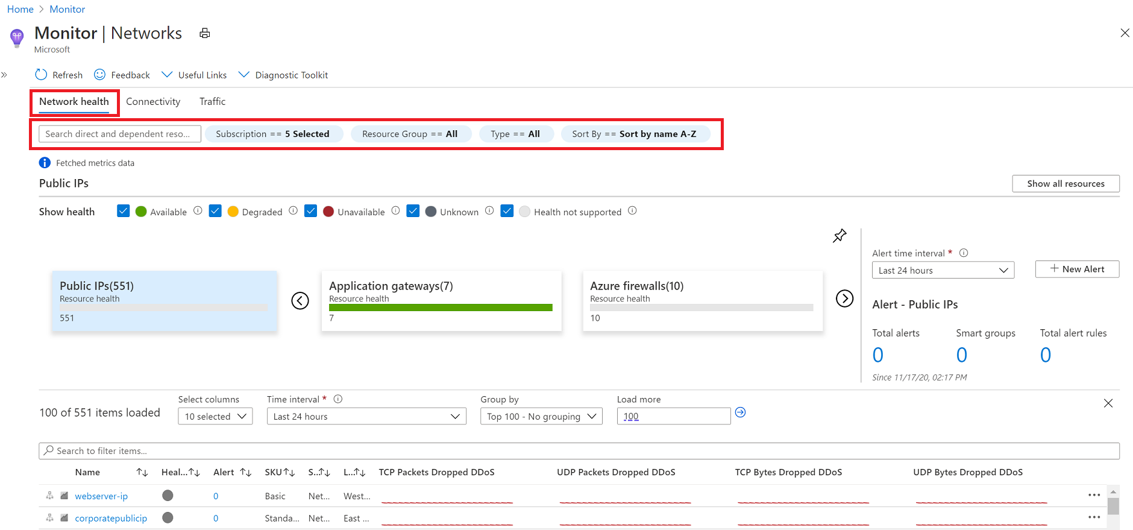
Task: Click Home in the breadcrumb
Action: (20, 9)
